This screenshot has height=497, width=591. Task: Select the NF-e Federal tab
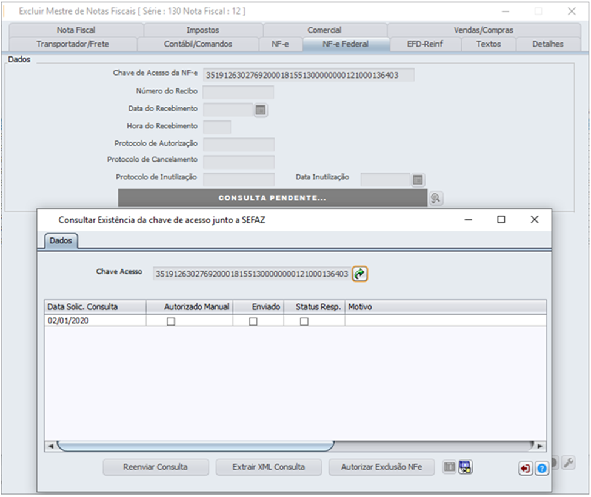[x=346, y=44]
